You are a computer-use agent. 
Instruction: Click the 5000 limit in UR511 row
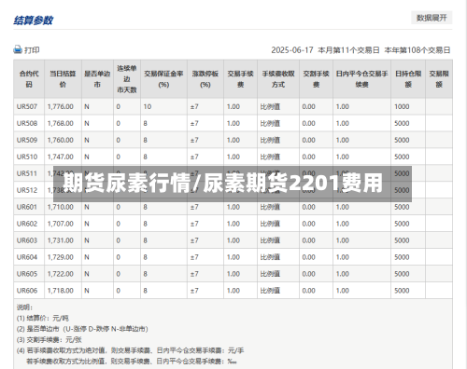(x=402, y=173)
